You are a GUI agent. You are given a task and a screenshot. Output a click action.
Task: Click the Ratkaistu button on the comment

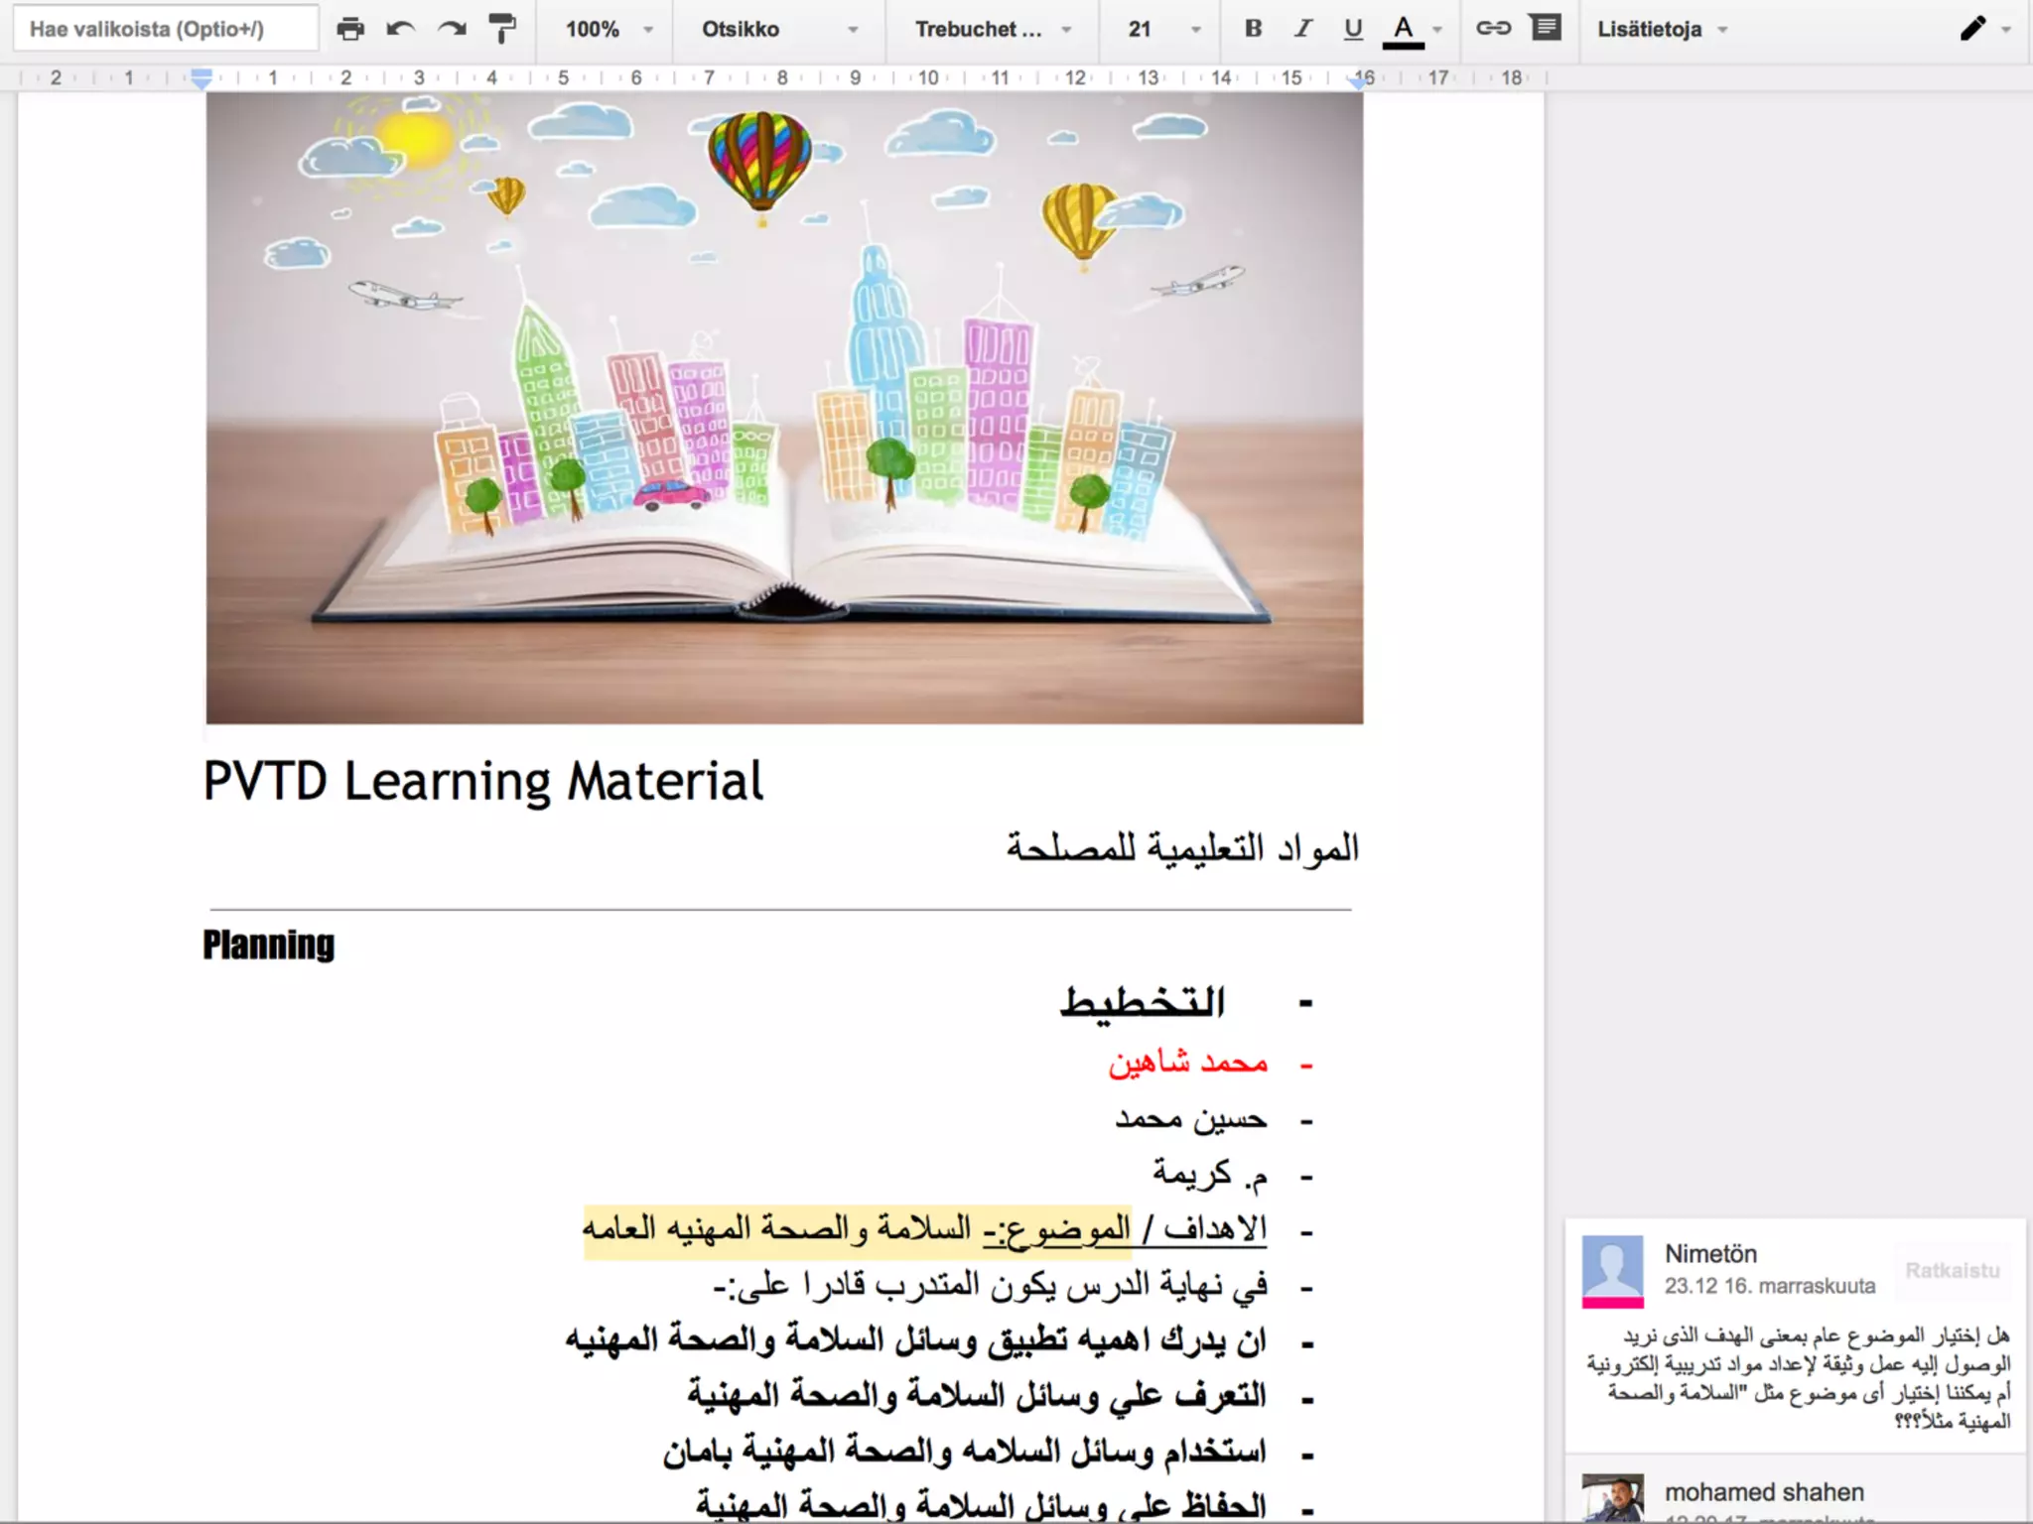pyautogui.click(x=1952, y=1271)
